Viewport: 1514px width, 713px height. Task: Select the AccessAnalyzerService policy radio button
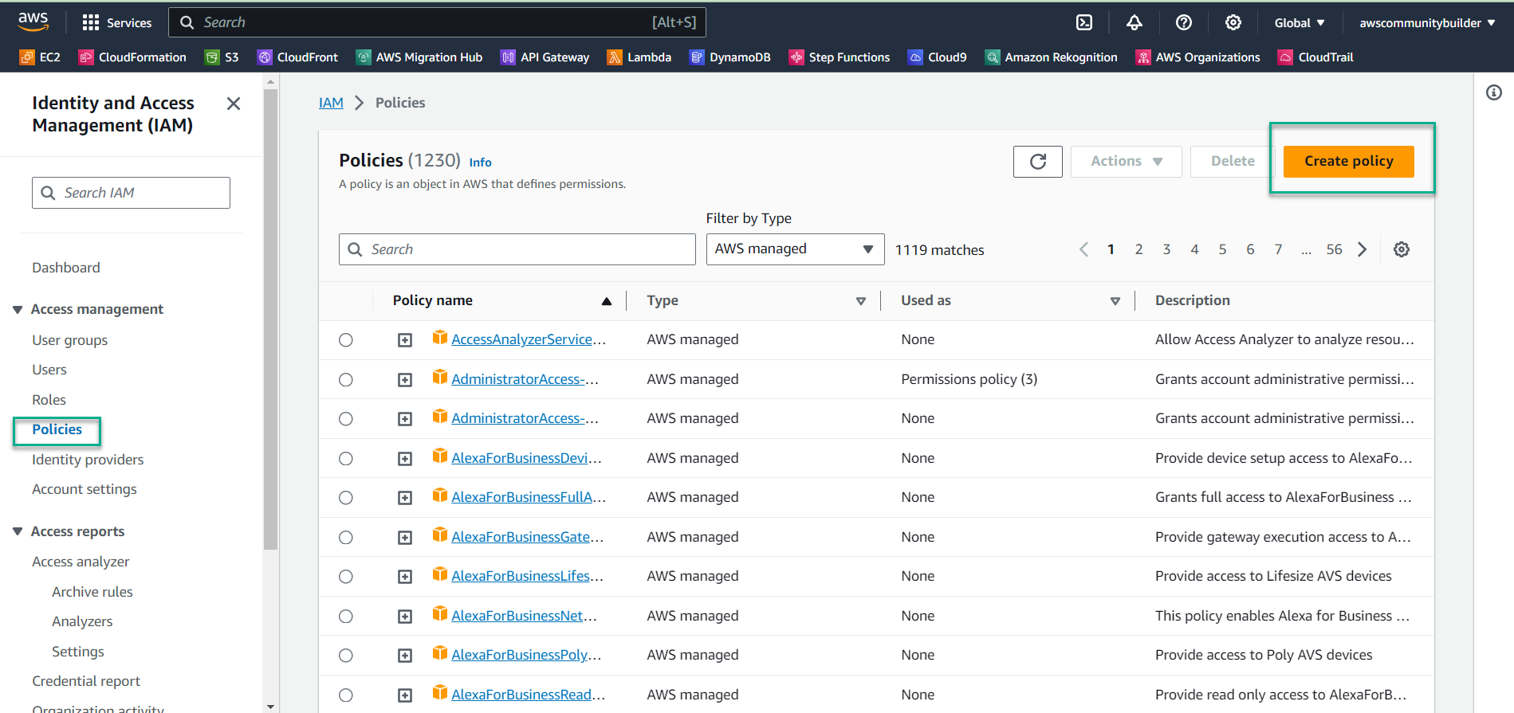click(346, 340)
